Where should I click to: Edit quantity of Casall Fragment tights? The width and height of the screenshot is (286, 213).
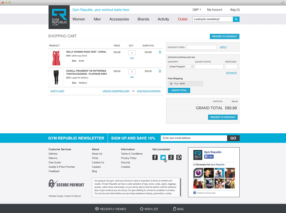pos(132,77)
